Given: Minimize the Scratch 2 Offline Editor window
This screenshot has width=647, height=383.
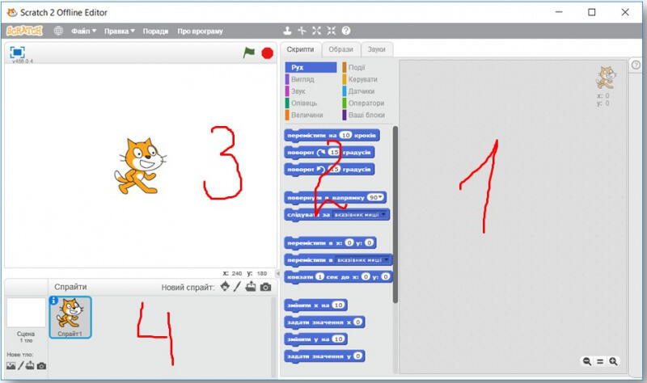Looking at the screenshot, I should point(559,12).
